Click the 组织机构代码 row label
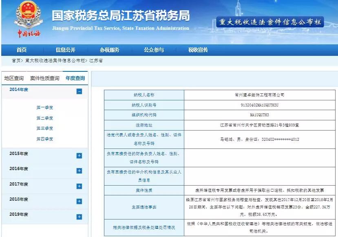 [x=144, y=115]
